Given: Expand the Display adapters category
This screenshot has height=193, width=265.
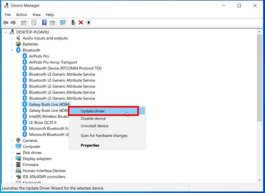Looking at the screenshot, I should (12, 159).
